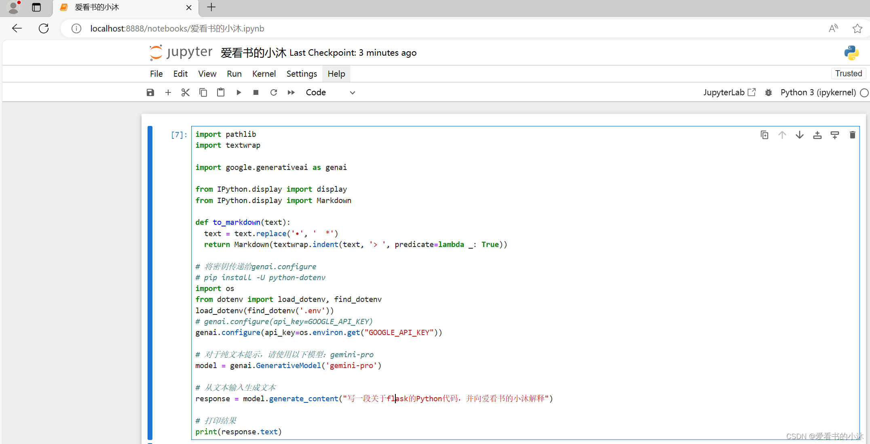Click the import google.generativeai line

pyautogui.click(x=271, y=168)
